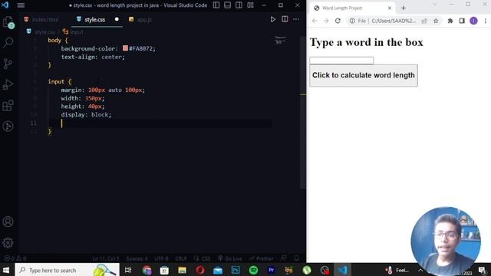Viewport: 491px width, 276px height.
Task: Click the taskbar search box
Action: [x=67, y=270]
